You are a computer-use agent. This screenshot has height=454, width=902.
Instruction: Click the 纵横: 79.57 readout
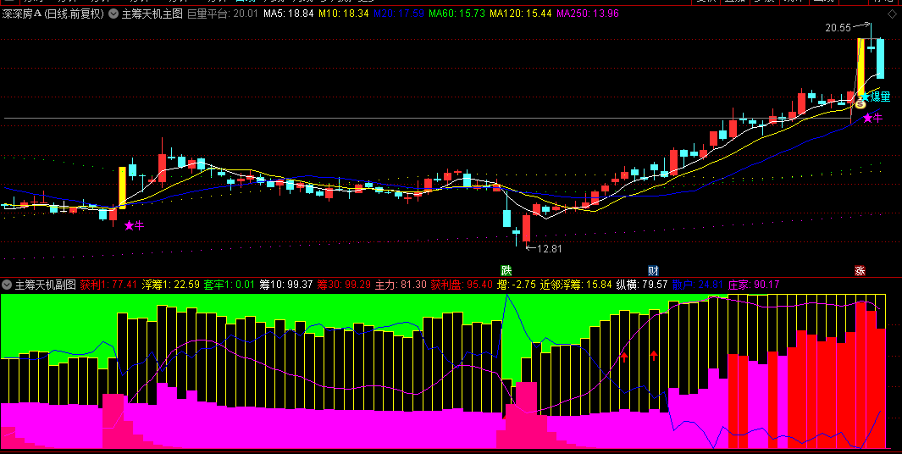(642, 285)
